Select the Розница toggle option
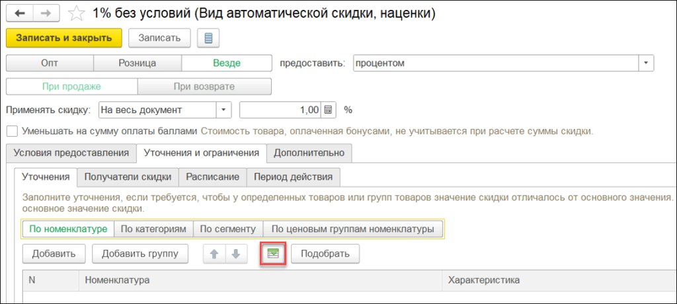The height and width of the screenshot is (304, 677). pyautogui.click(x=137, y=63)
